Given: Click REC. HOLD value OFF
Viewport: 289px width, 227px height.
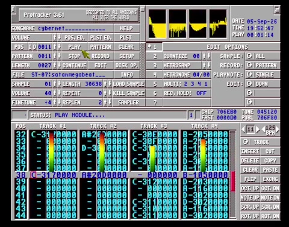Looking at the screenshot, I should click(201, 93).
